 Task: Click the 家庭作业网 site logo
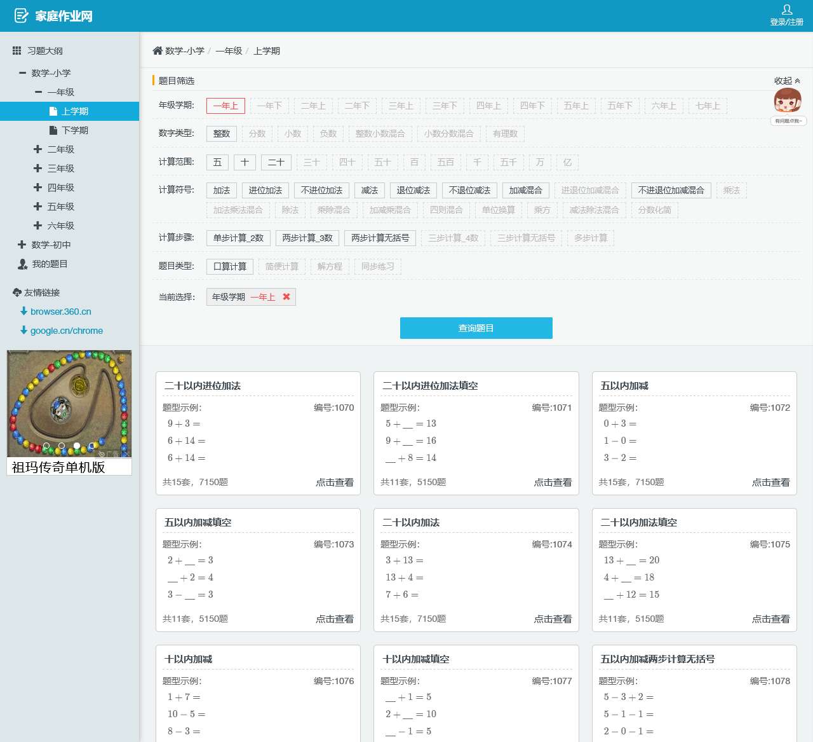53,16
